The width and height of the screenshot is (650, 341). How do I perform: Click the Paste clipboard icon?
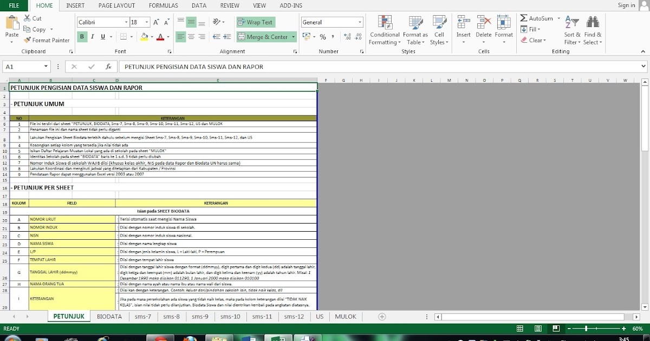(12, 23)
